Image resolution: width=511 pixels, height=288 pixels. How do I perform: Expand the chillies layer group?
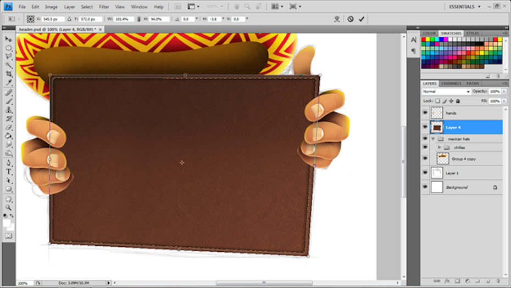439,148
